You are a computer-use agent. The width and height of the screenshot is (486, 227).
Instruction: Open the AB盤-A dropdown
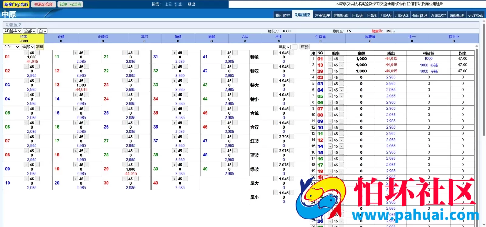click(12, 31)
